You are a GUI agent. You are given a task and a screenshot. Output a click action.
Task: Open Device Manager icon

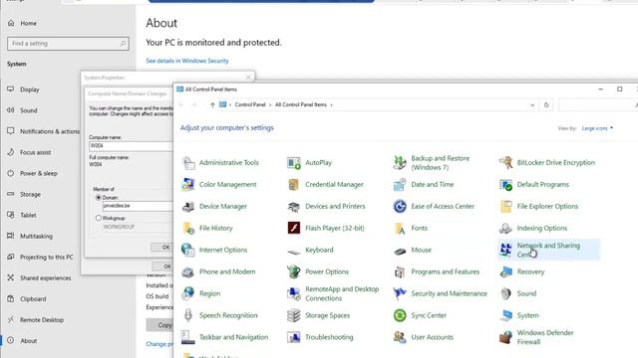(x=188, y=207)
